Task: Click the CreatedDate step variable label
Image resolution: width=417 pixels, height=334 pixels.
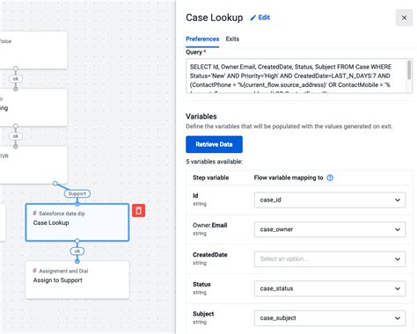Action: (x=210, y=255)
